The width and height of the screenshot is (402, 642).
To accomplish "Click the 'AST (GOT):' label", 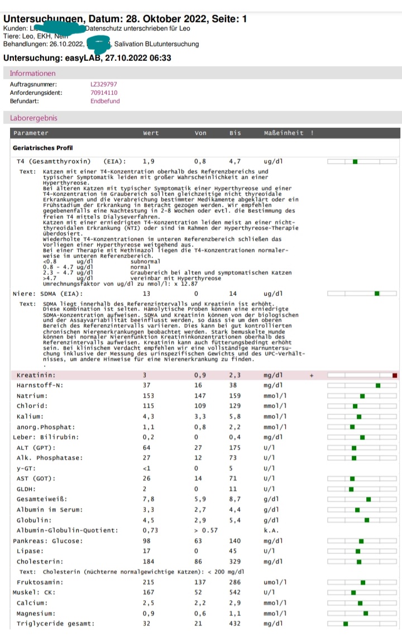I will (x=36, y=478).
